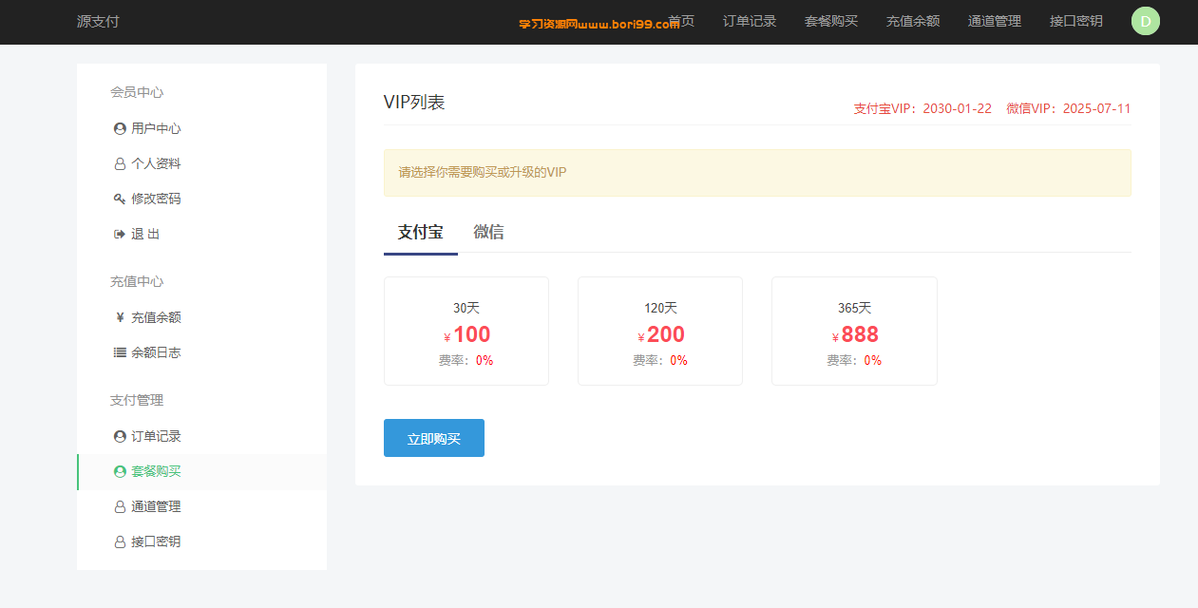Click the 充值中心 section label
This screenshot has height=608, width=1198.
[137, 281]
